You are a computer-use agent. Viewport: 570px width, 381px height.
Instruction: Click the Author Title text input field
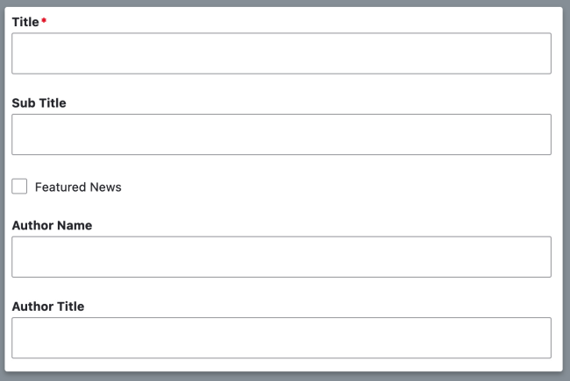[x=281, y=337]
